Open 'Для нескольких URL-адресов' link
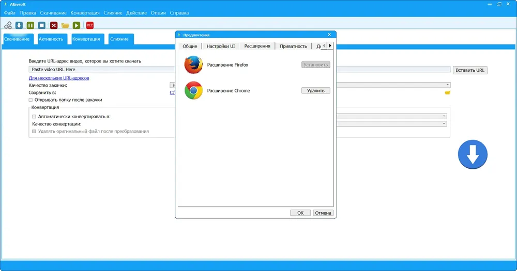The height and width of the screenshot is (271, 517). [x=59, y=78]
